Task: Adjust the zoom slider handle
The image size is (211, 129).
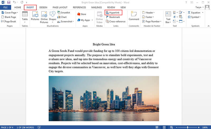Action: point(188,127)
